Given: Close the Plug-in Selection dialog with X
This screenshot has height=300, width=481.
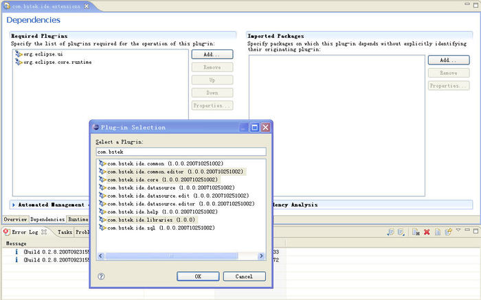Looking at the screenshot, I should coord(265,128).
